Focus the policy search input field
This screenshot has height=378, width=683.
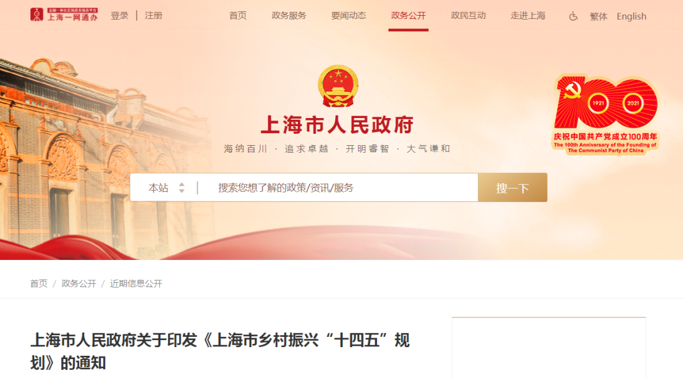point(338,187)
